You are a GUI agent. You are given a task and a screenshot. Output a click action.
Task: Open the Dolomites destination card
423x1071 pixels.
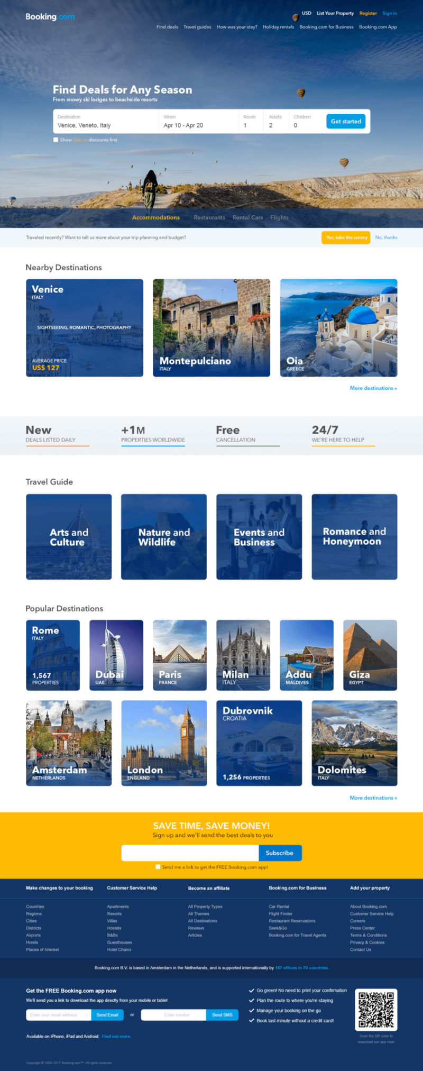354,743
